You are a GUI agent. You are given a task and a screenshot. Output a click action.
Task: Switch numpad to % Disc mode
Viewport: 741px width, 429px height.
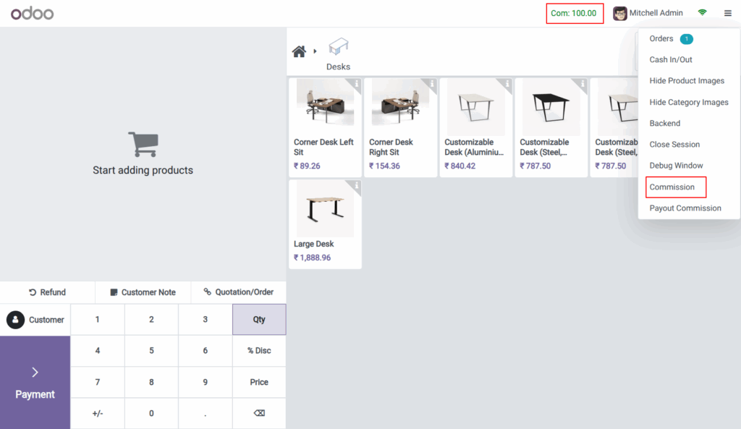coord(258,351)
